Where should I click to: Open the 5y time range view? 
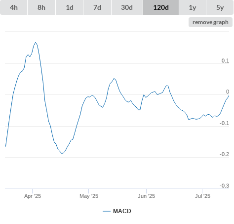[220, 7]
